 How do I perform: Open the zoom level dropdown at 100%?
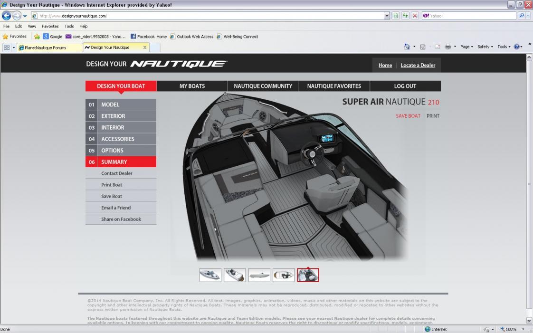coord(523,329)
